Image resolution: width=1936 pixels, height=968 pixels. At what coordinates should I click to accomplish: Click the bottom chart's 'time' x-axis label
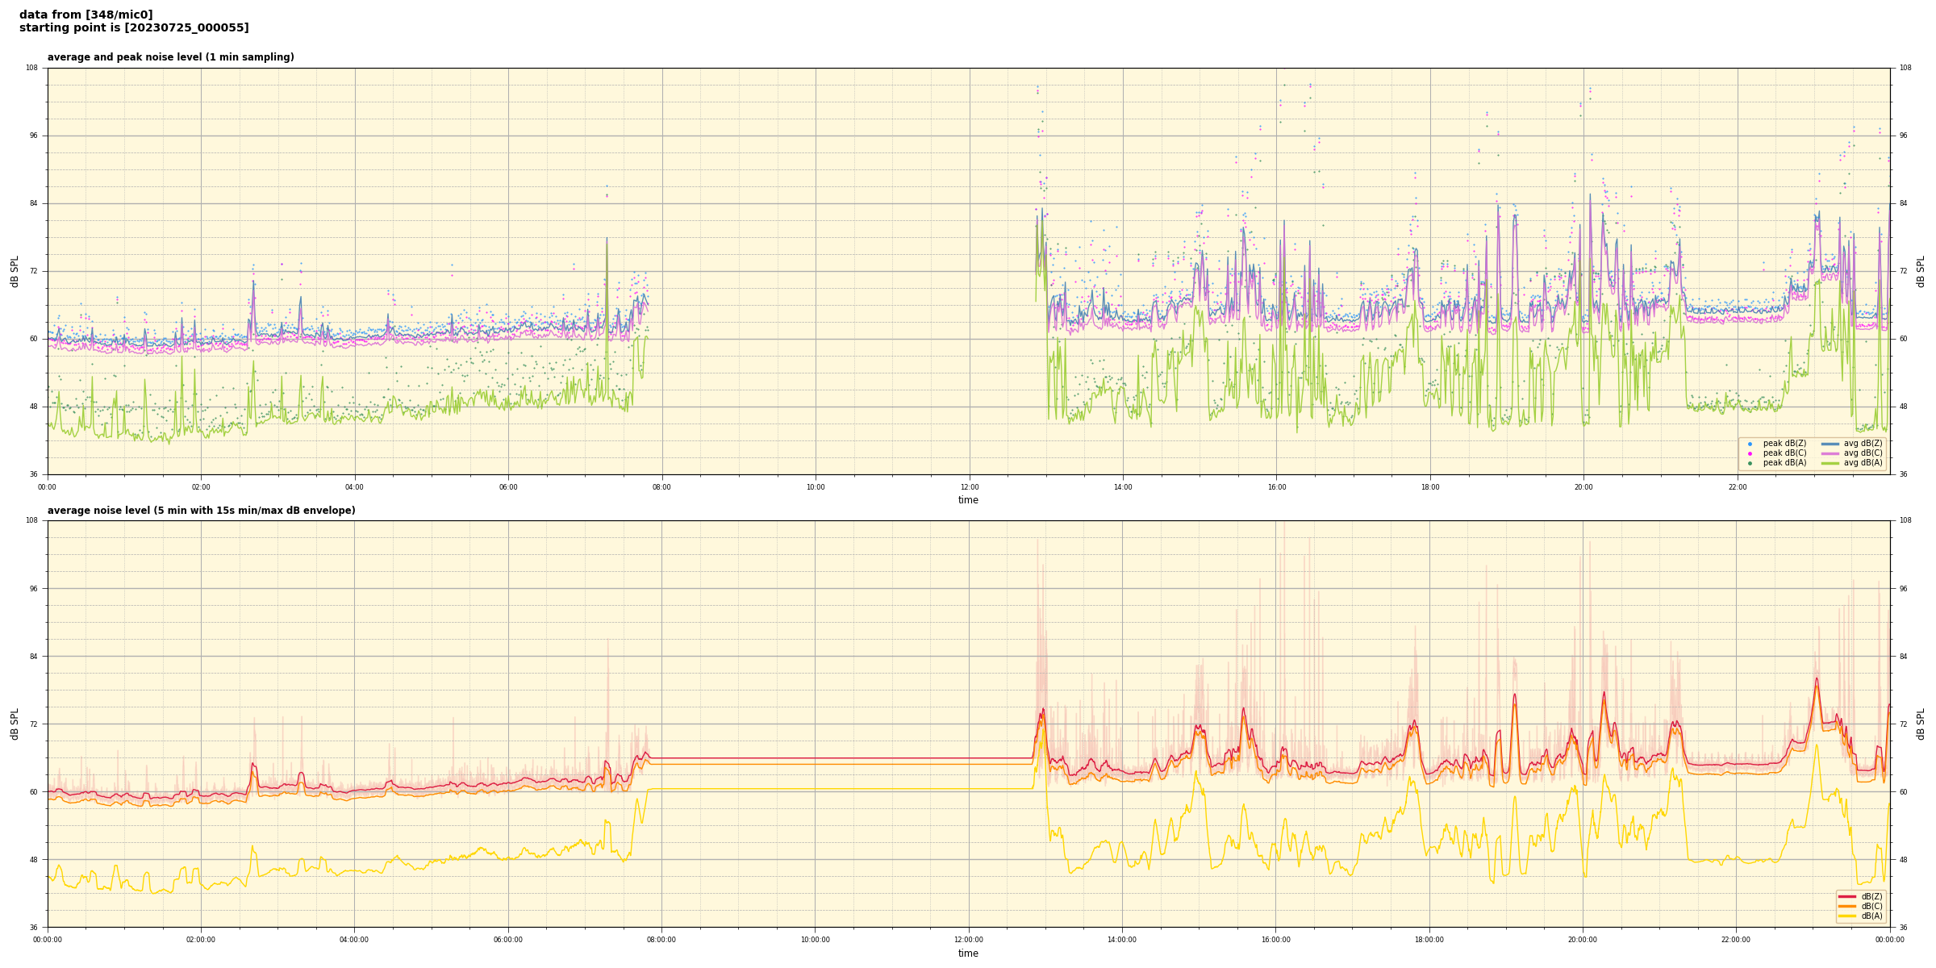[968, 953]
